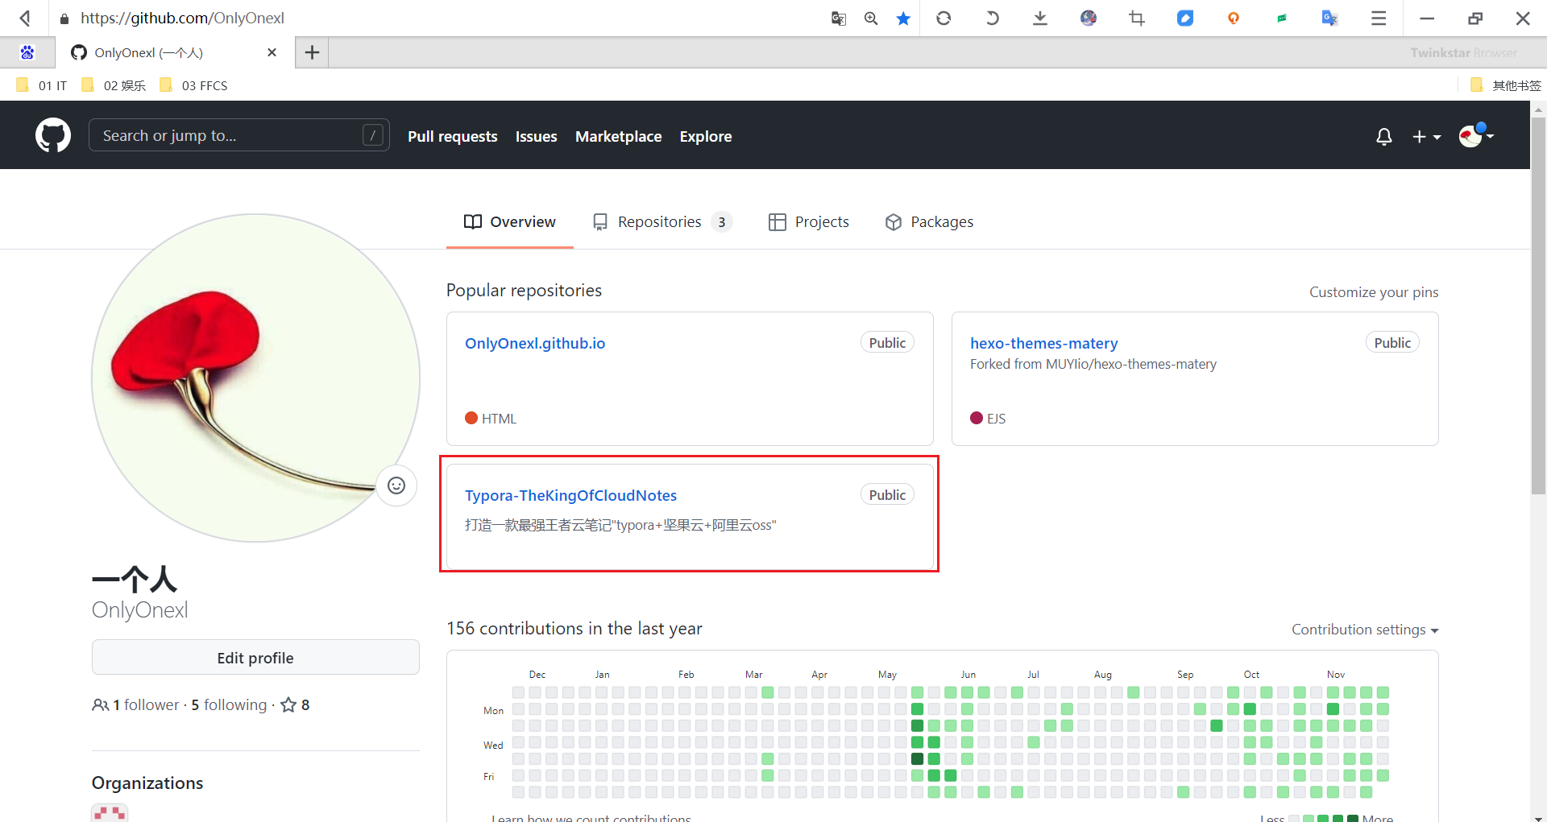This screenshot has height=822, width=1547.
Task: Open the 03 FFCS bookmark folder
Action: point(193,85)
